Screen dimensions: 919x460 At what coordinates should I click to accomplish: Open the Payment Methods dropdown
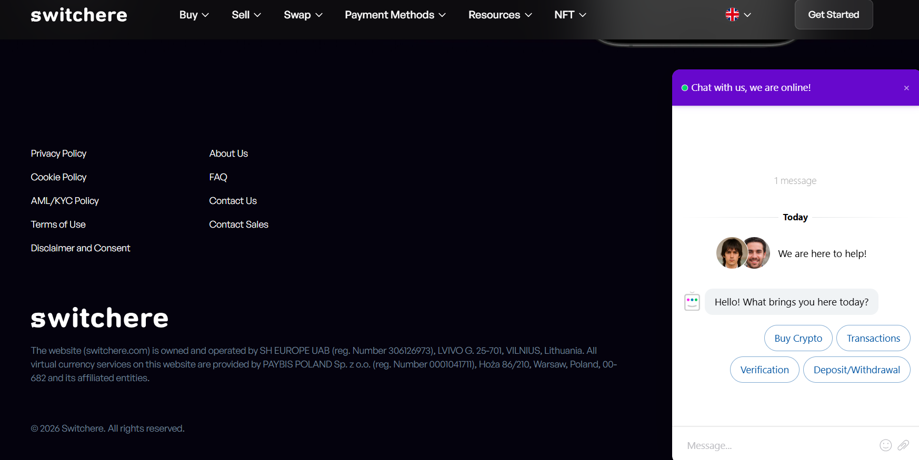point(395,15)
